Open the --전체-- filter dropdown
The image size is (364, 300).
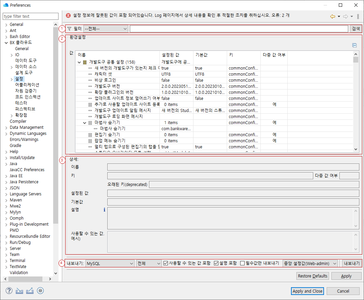click(x=106, y=29)
